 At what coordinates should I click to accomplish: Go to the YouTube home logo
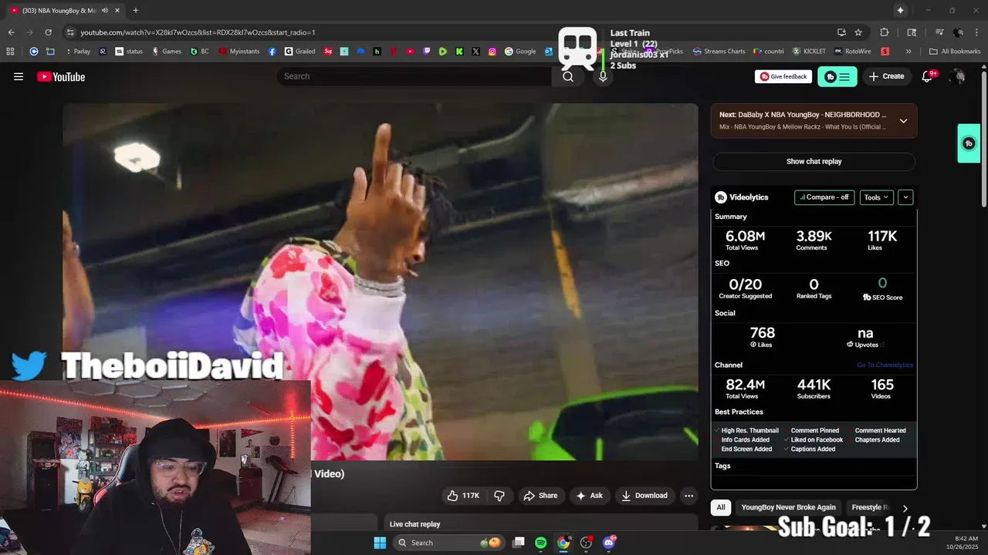(61, 76)
